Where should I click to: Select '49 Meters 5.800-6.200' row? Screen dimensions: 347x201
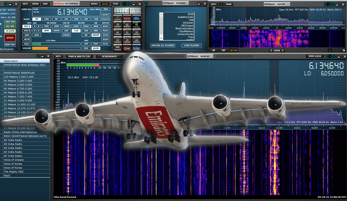tap(25, 92)
